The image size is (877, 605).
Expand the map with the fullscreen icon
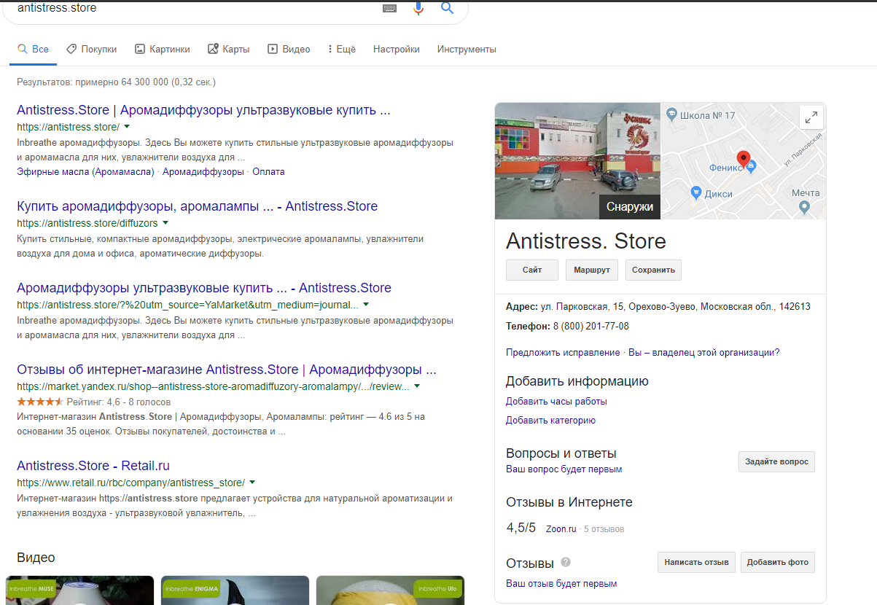[811, 117]
